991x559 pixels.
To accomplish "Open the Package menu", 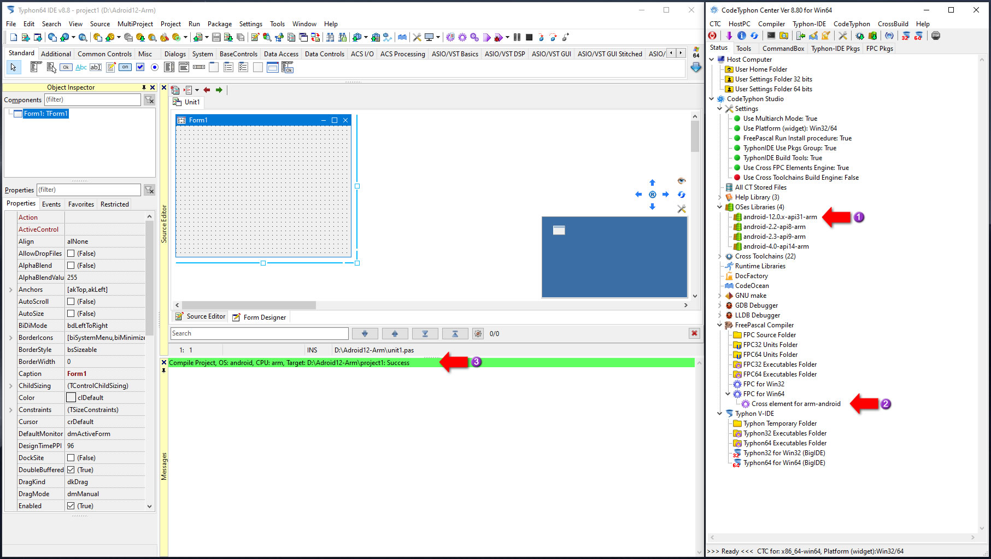I will tap(220, 24).
